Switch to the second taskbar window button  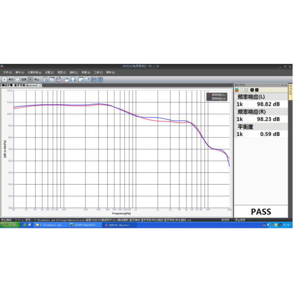click(x=85, y=225)
